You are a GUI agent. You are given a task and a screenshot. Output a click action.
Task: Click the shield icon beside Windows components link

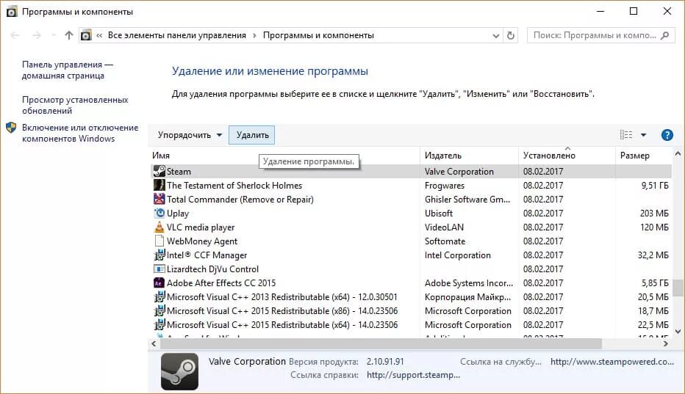point(11,128)
